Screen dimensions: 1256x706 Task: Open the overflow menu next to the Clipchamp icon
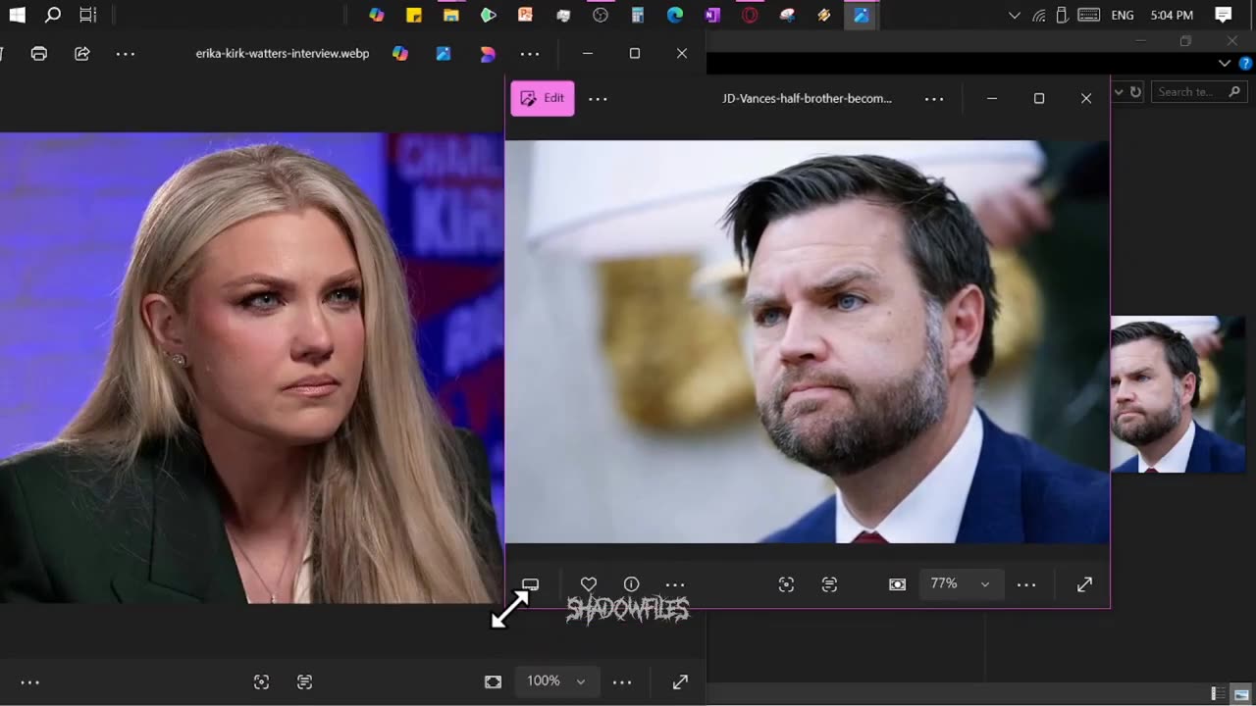tap(530, 54)
